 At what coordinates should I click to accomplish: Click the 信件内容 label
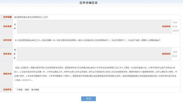point(7,40)
